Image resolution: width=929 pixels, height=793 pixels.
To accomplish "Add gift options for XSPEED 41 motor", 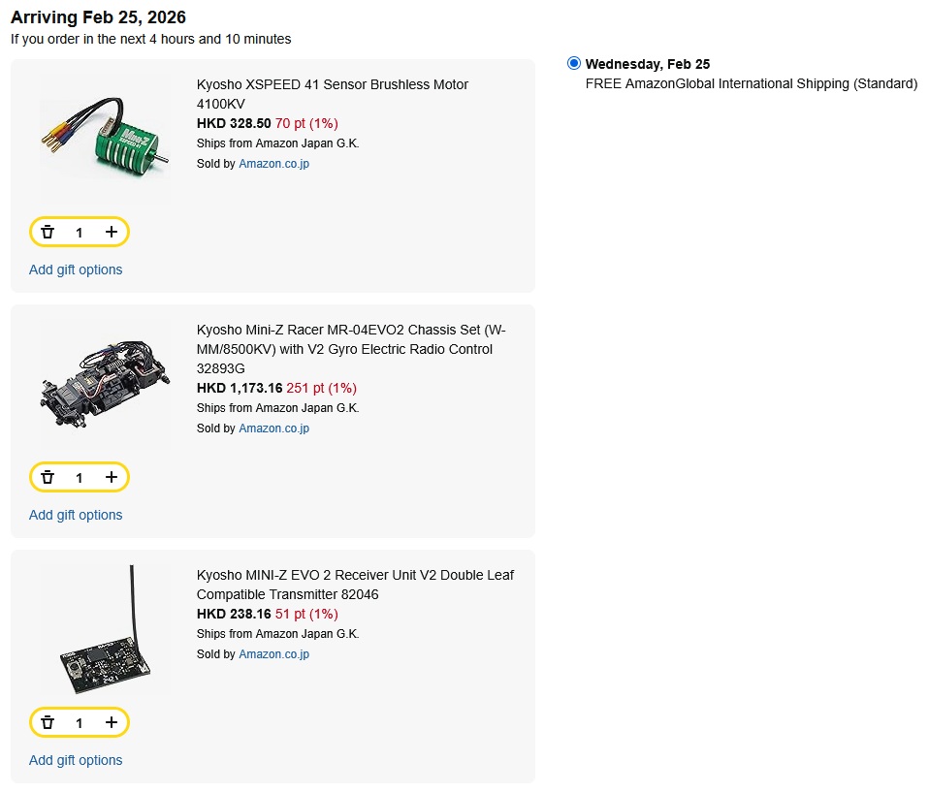I will [x=76, y=270].
